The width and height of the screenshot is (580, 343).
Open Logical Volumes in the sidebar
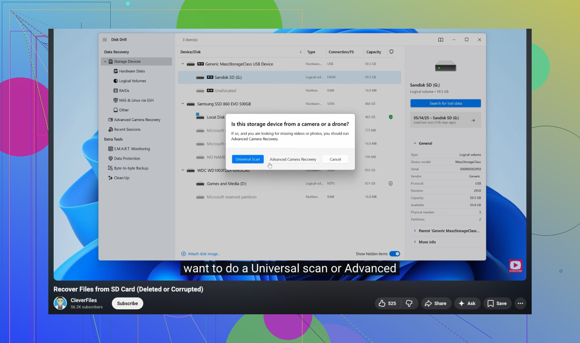133,81
